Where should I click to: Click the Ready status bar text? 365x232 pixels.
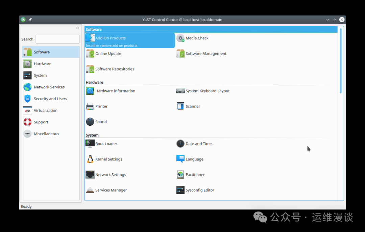(x=26, y=206)
